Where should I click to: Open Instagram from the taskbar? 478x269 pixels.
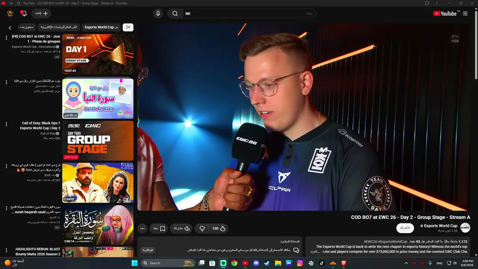click(x=300, y=263)
